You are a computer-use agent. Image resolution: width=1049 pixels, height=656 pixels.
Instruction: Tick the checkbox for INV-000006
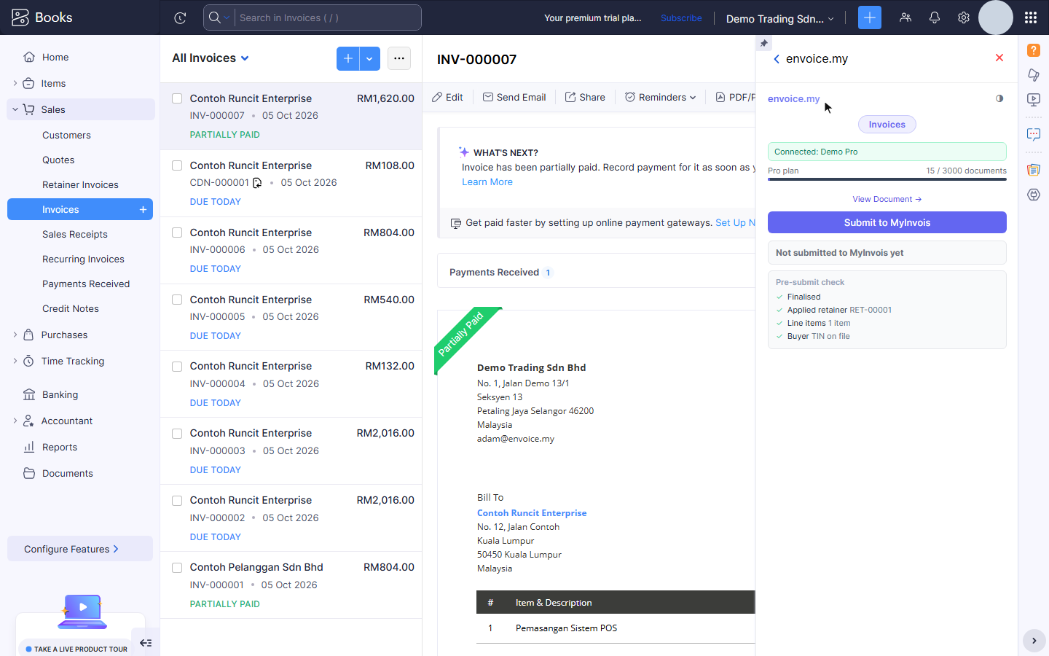click(177, 233)
